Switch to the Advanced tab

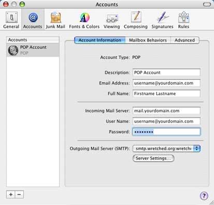pyautogui.click(x=184, y=40)
